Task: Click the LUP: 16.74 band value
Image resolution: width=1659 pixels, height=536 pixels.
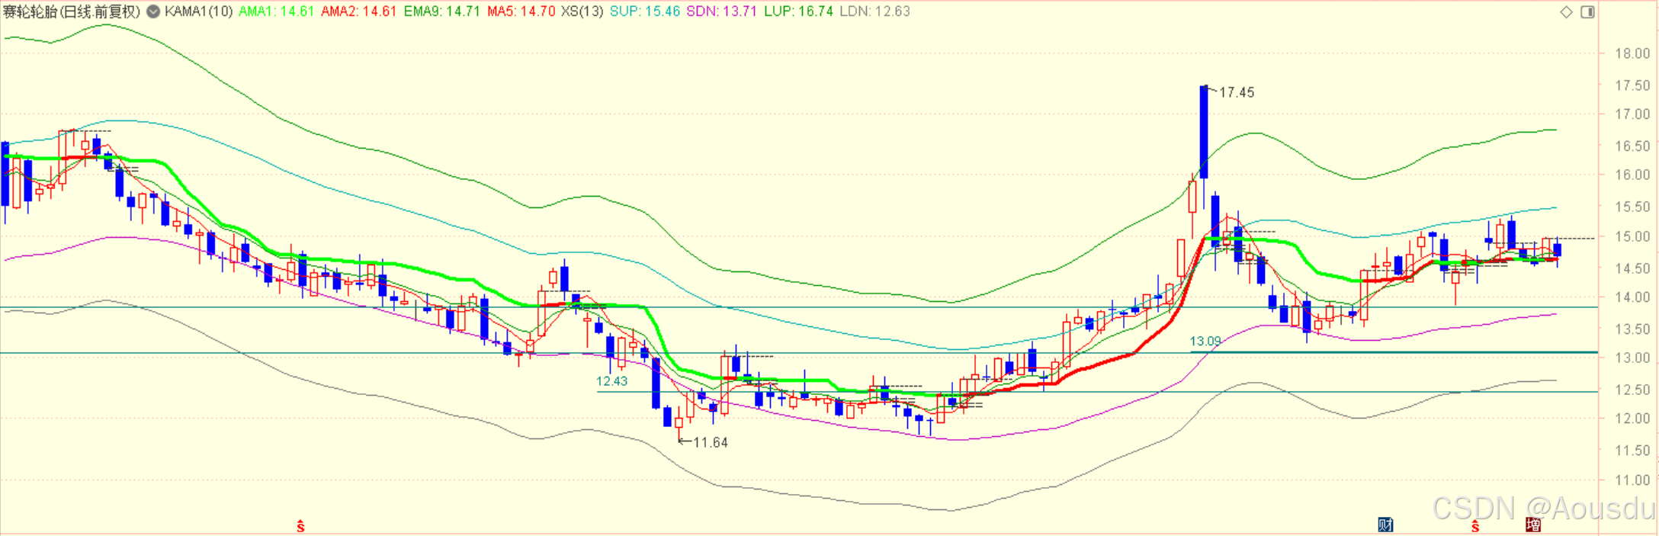Action: (798, 11)
